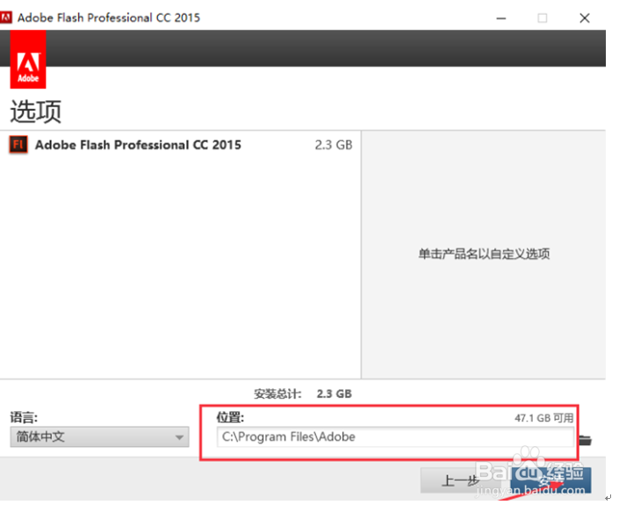Click the folder browse icon beside location field
Screen dimensions: 619x512
point(585,440)
